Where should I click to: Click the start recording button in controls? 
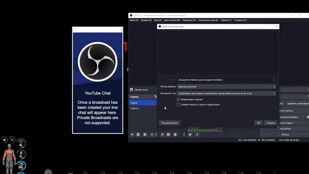point(294,111)
